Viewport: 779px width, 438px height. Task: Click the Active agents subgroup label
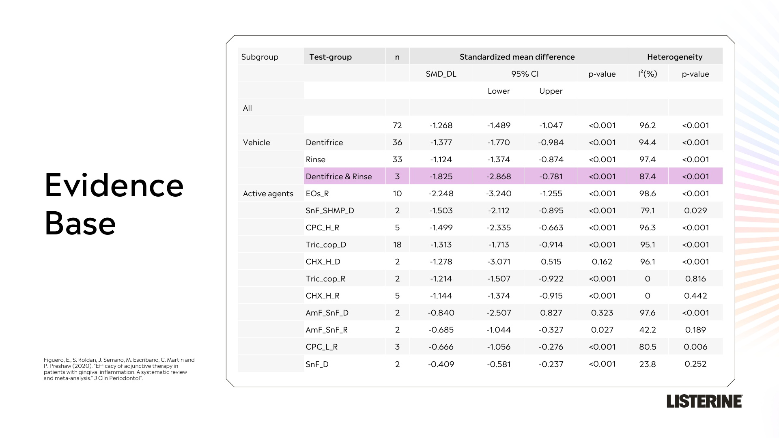coord(268,193)
